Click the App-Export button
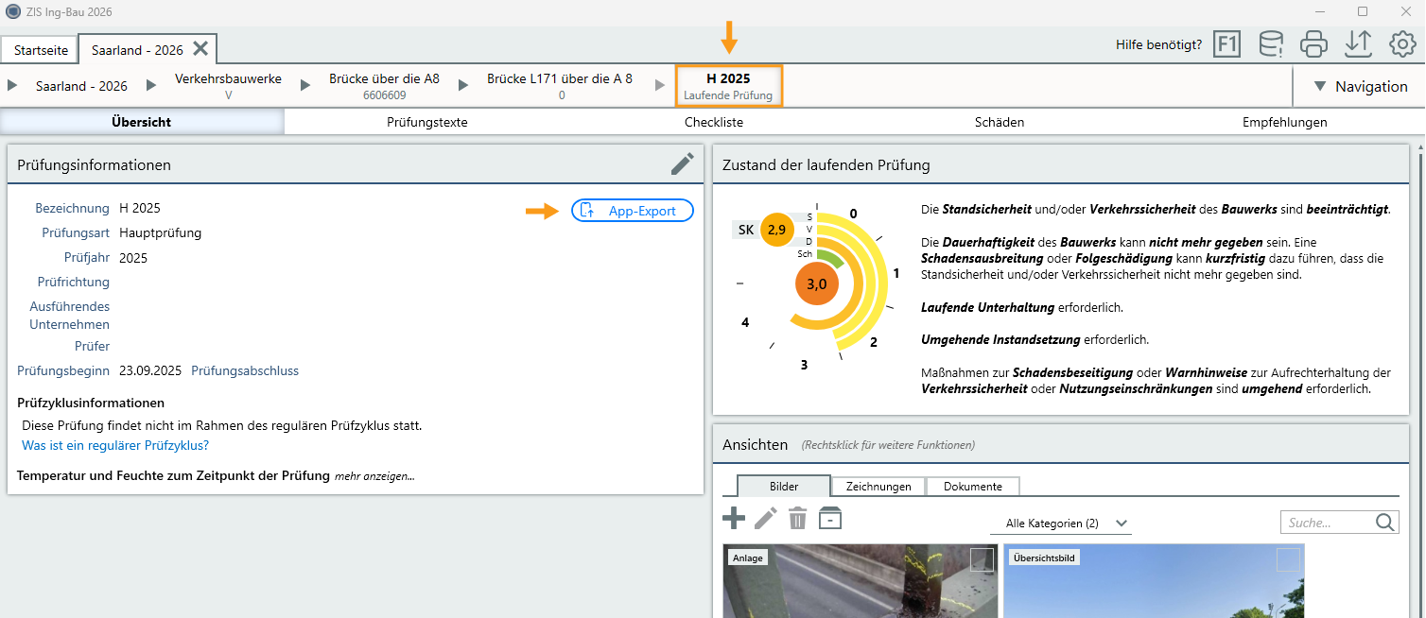 pos(633,211)
